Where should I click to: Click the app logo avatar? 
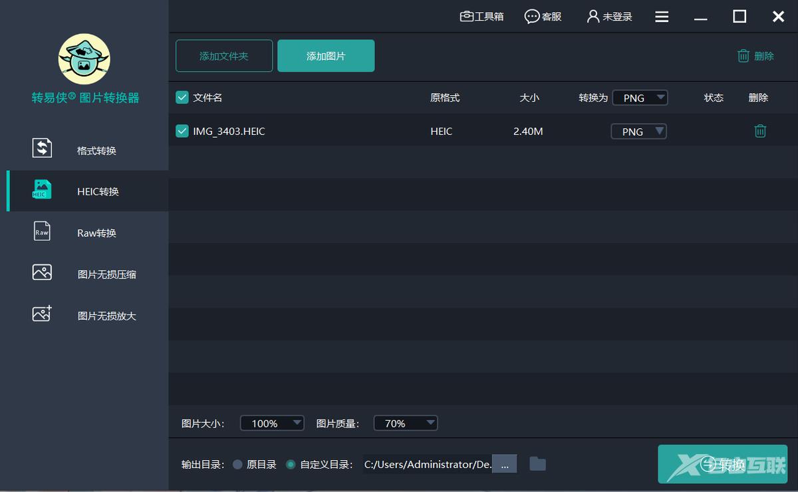(84, 61)
